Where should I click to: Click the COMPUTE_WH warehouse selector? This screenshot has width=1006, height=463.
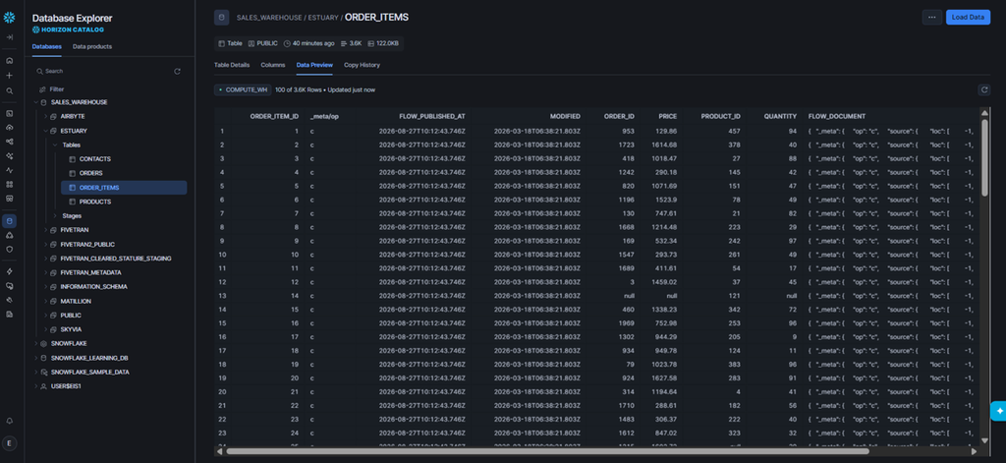243,89
